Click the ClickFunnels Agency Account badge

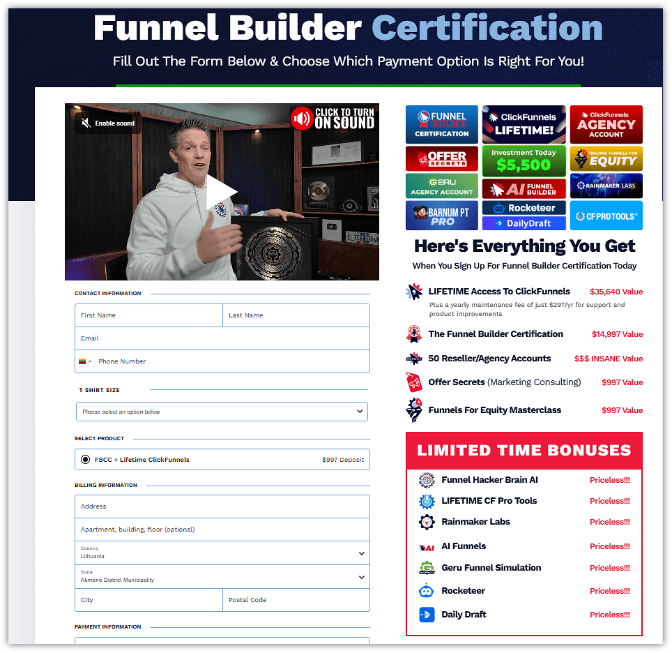(x=606, y=124)
